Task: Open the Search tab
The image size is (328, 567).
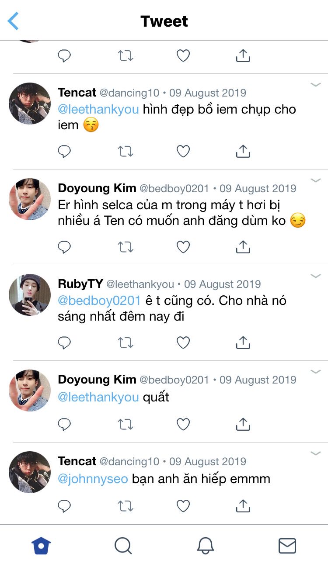Action: tap(123, 546)
